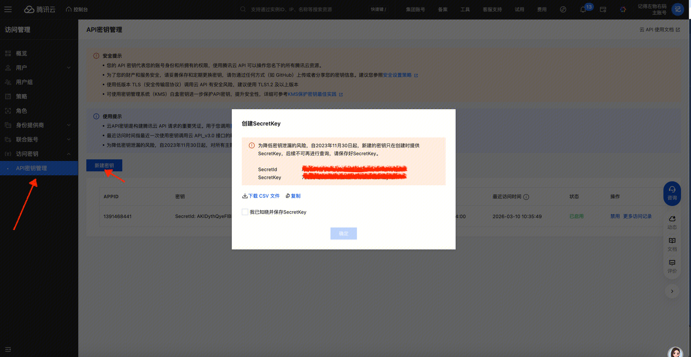
Task: Open the 集团账号 menu
Action: coord(415,10)
